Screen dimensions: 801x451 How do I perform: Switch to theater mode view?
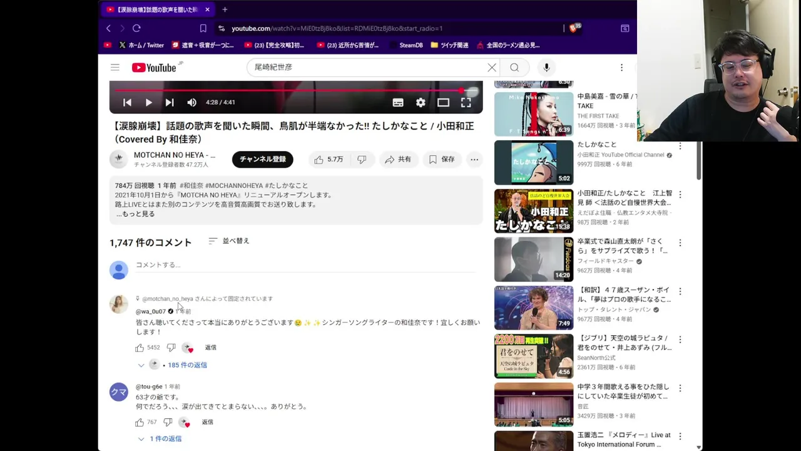click(443, 102)
